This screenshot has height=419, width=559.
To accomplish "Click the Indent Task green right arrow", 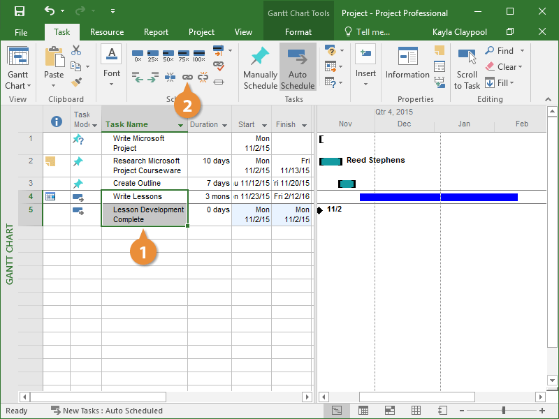I will pos(153,78).
